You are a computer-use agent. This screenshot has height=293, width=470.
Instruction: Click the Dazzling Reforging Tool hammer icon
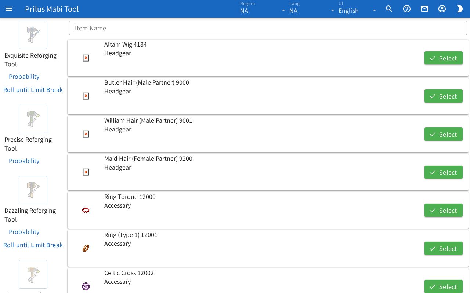(33, 190)
